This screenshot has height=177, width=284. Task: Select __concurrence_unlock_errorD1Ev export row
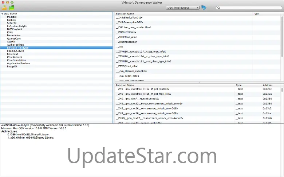coord(198,108)
